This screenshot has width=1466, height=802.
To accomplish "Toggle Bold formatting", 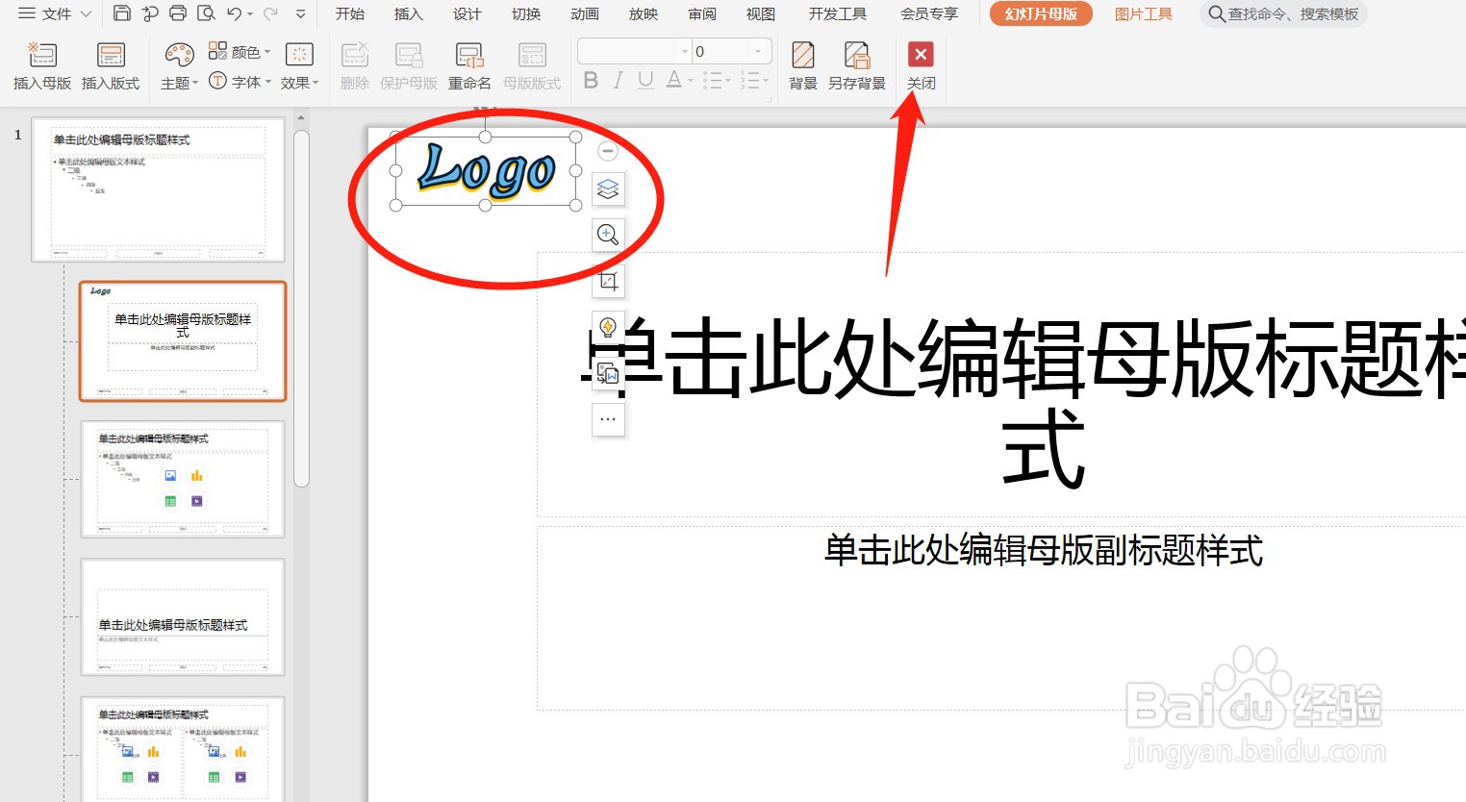I will pos(591,80).
